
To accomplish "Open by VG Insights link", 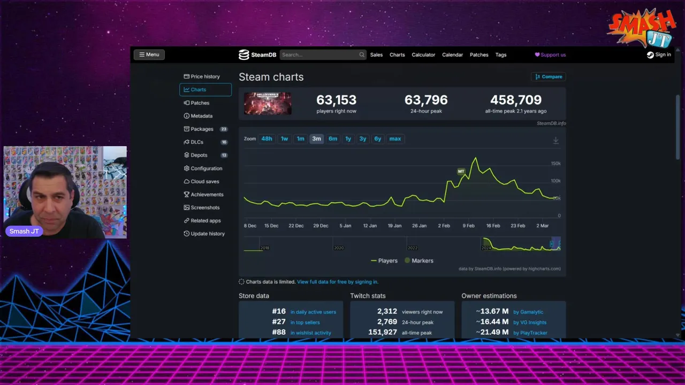I will point(530,322).
